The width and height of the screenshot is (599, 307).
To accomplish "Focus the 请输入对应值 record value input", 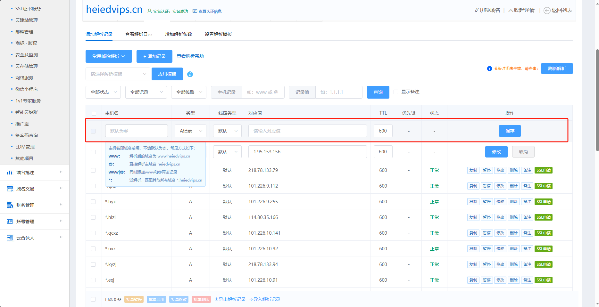I will [308, 131].
